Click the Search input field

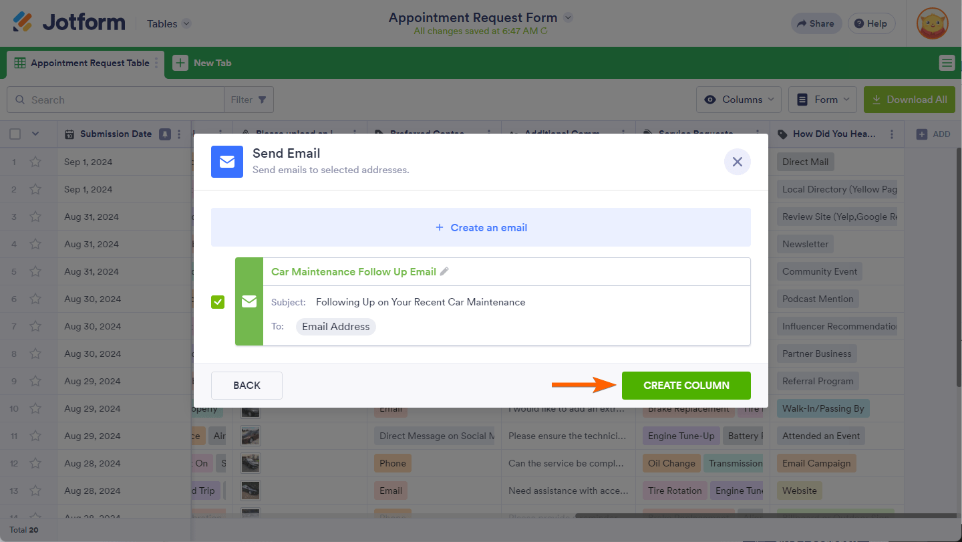124,100
